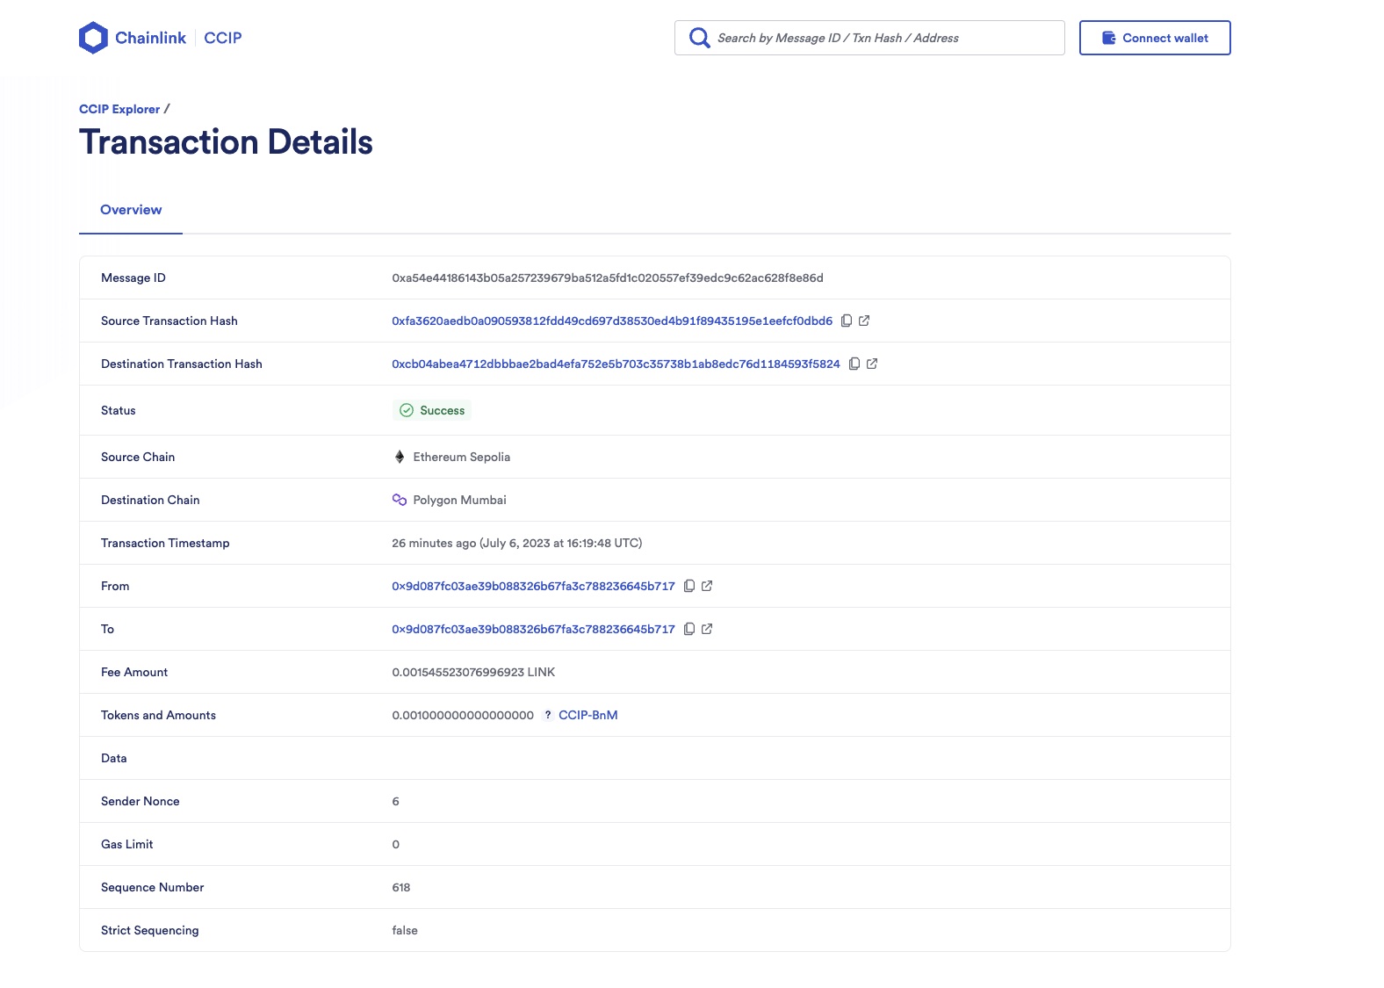Go to CCIP Explorer breadcrumb
Image resolution: width=1384 pixels, height=988 pixels.
click(119, 109)
